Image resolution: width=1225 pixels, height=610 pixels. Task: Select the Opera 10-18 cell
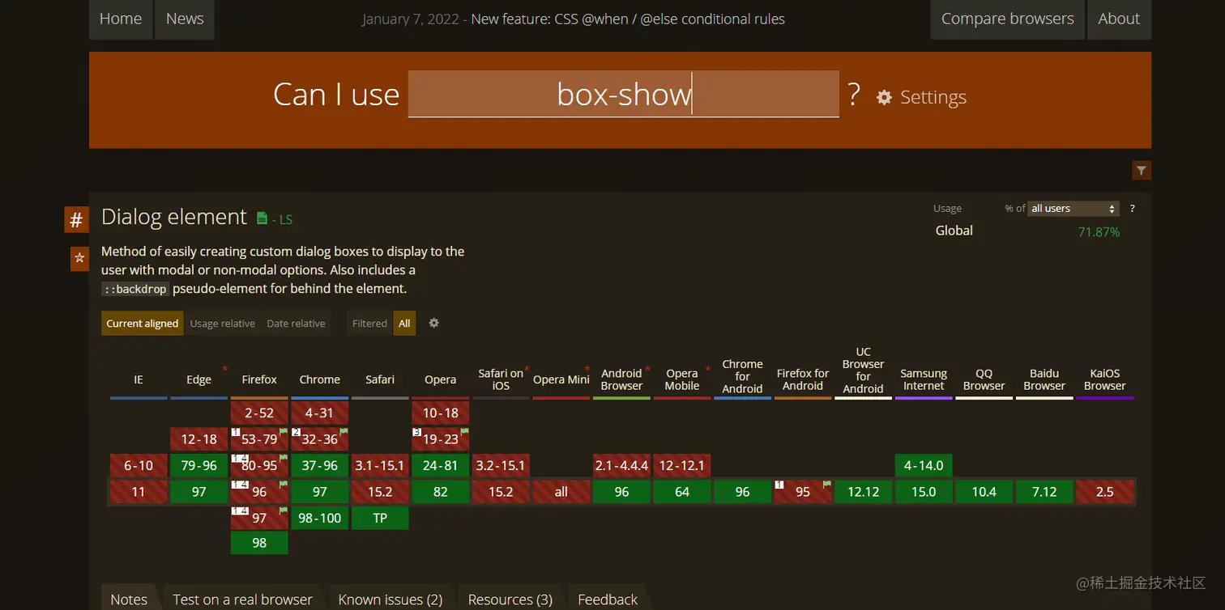click(441, 413)
